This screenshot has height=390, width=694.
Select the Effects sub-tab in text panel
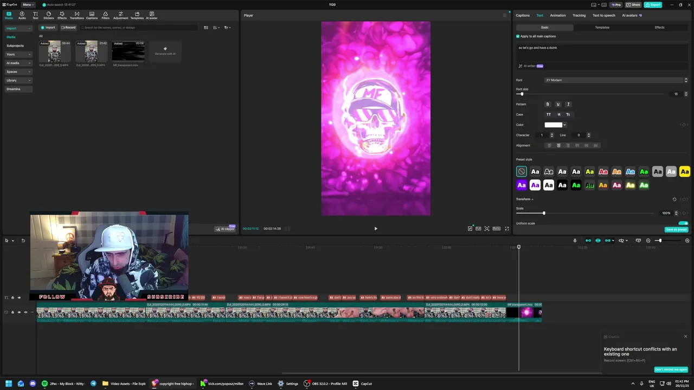[x=659, y=28]
